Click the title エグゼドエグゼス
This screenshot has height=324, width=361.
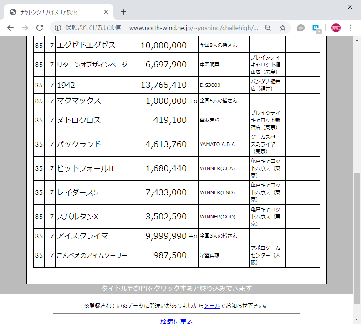pyautogui.click(x=86, y=45)
